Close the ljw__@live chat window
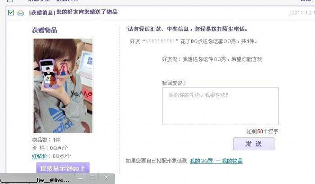 click(106, 177)
